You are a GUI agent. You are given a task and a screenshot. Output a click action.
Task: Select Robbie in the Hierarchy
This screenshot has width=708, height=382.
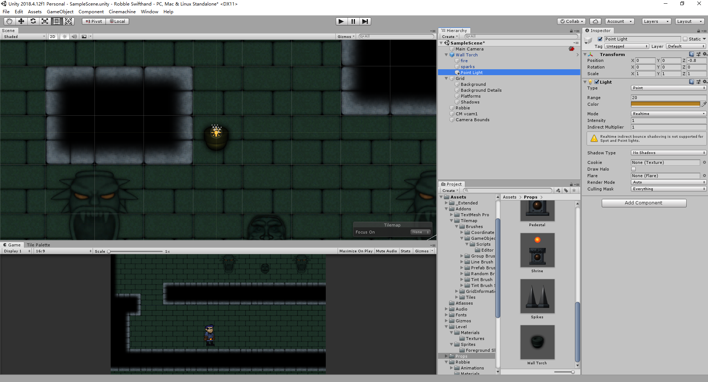[463, 108]
